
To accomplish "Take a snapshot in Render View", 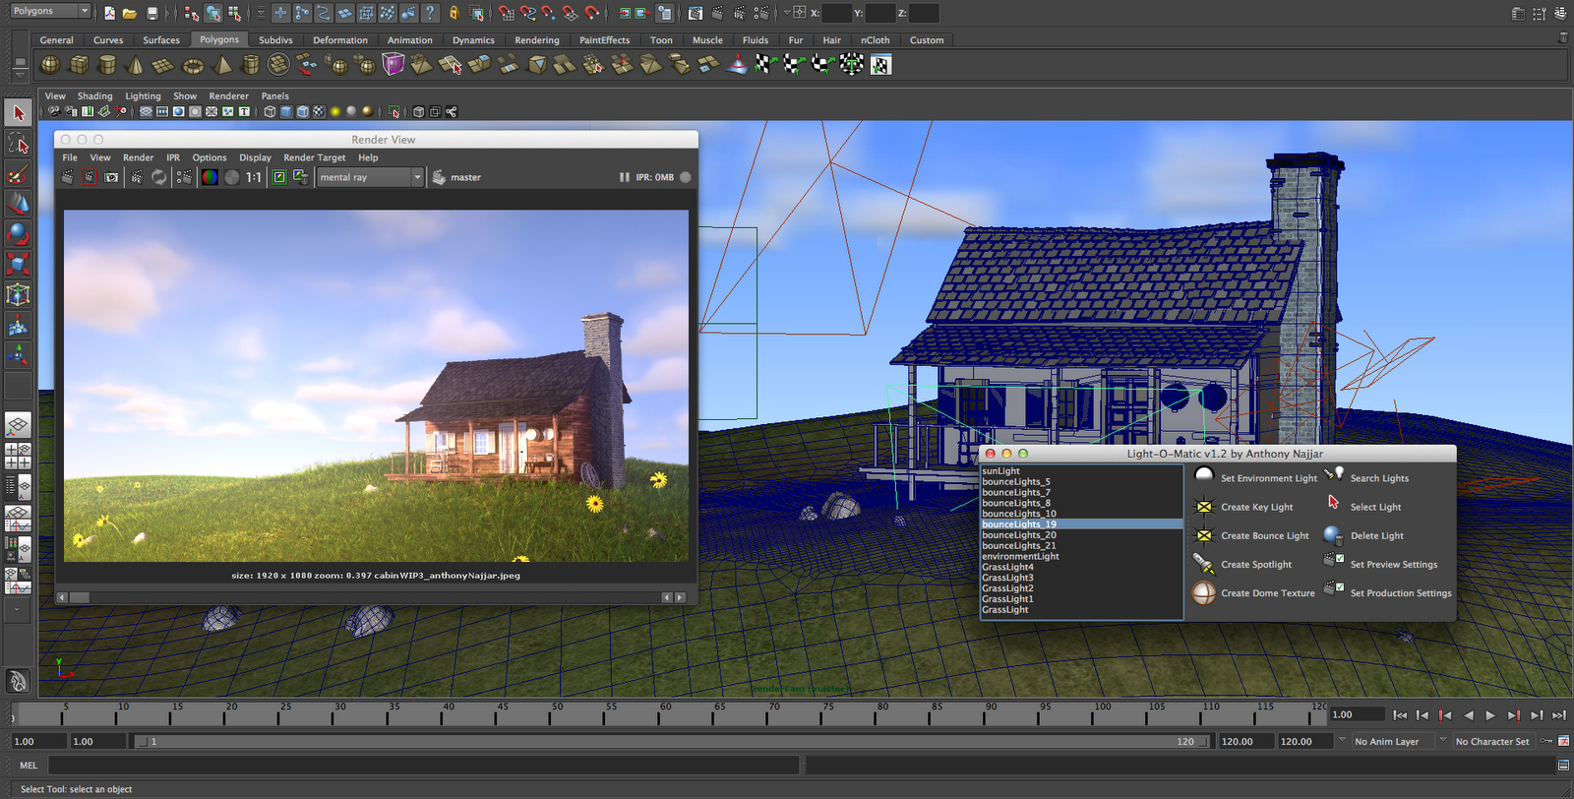I will 111,177.
